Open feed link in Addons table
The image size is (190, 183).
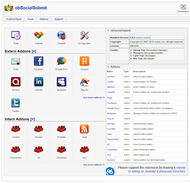pos(109,134)
